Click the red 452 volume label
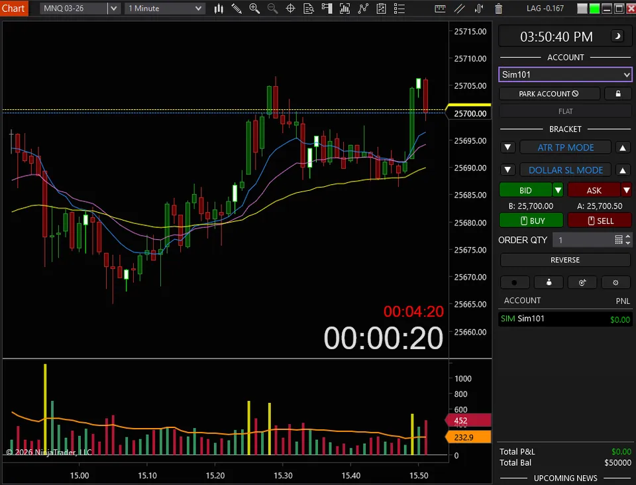The height and width of the screenshot is (485, 636). [468, 421]
